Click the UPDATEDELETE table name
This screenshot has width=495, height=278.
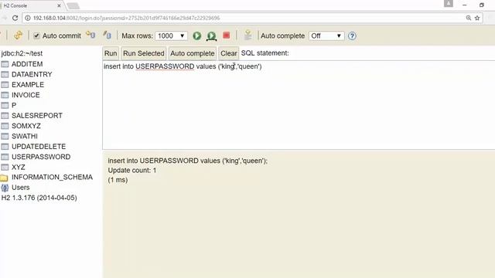(x=39, y=147)
